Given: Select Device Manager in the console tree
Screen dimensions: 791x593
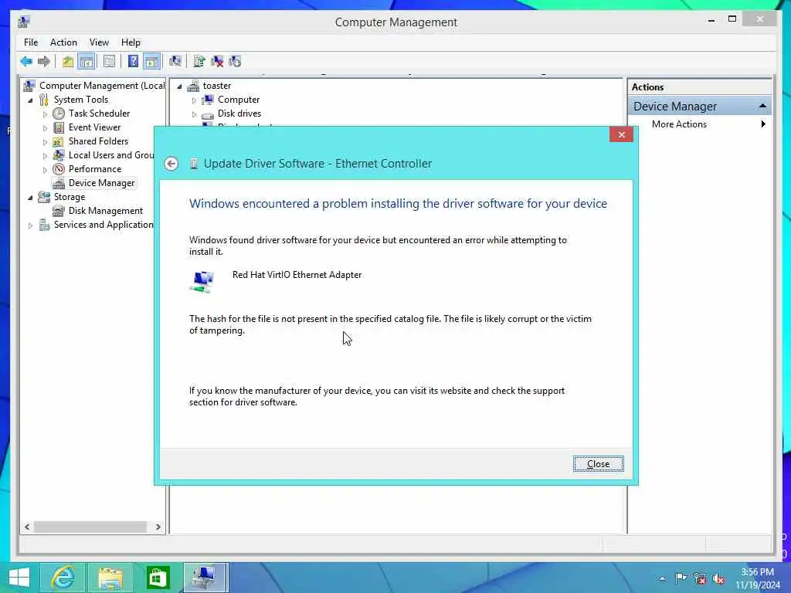Looking at the screenshot, I should tap(101, 183).
